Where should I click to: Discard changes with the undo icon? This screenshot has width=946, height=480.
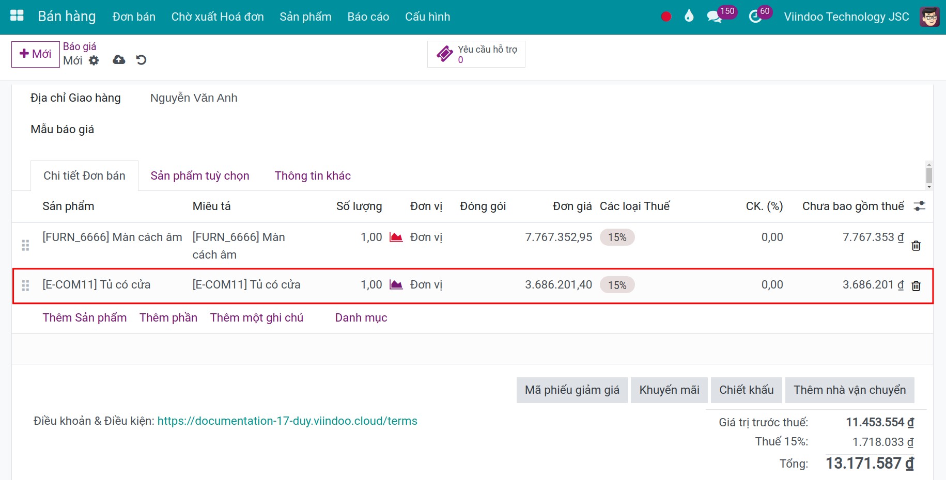click(141, 60)
